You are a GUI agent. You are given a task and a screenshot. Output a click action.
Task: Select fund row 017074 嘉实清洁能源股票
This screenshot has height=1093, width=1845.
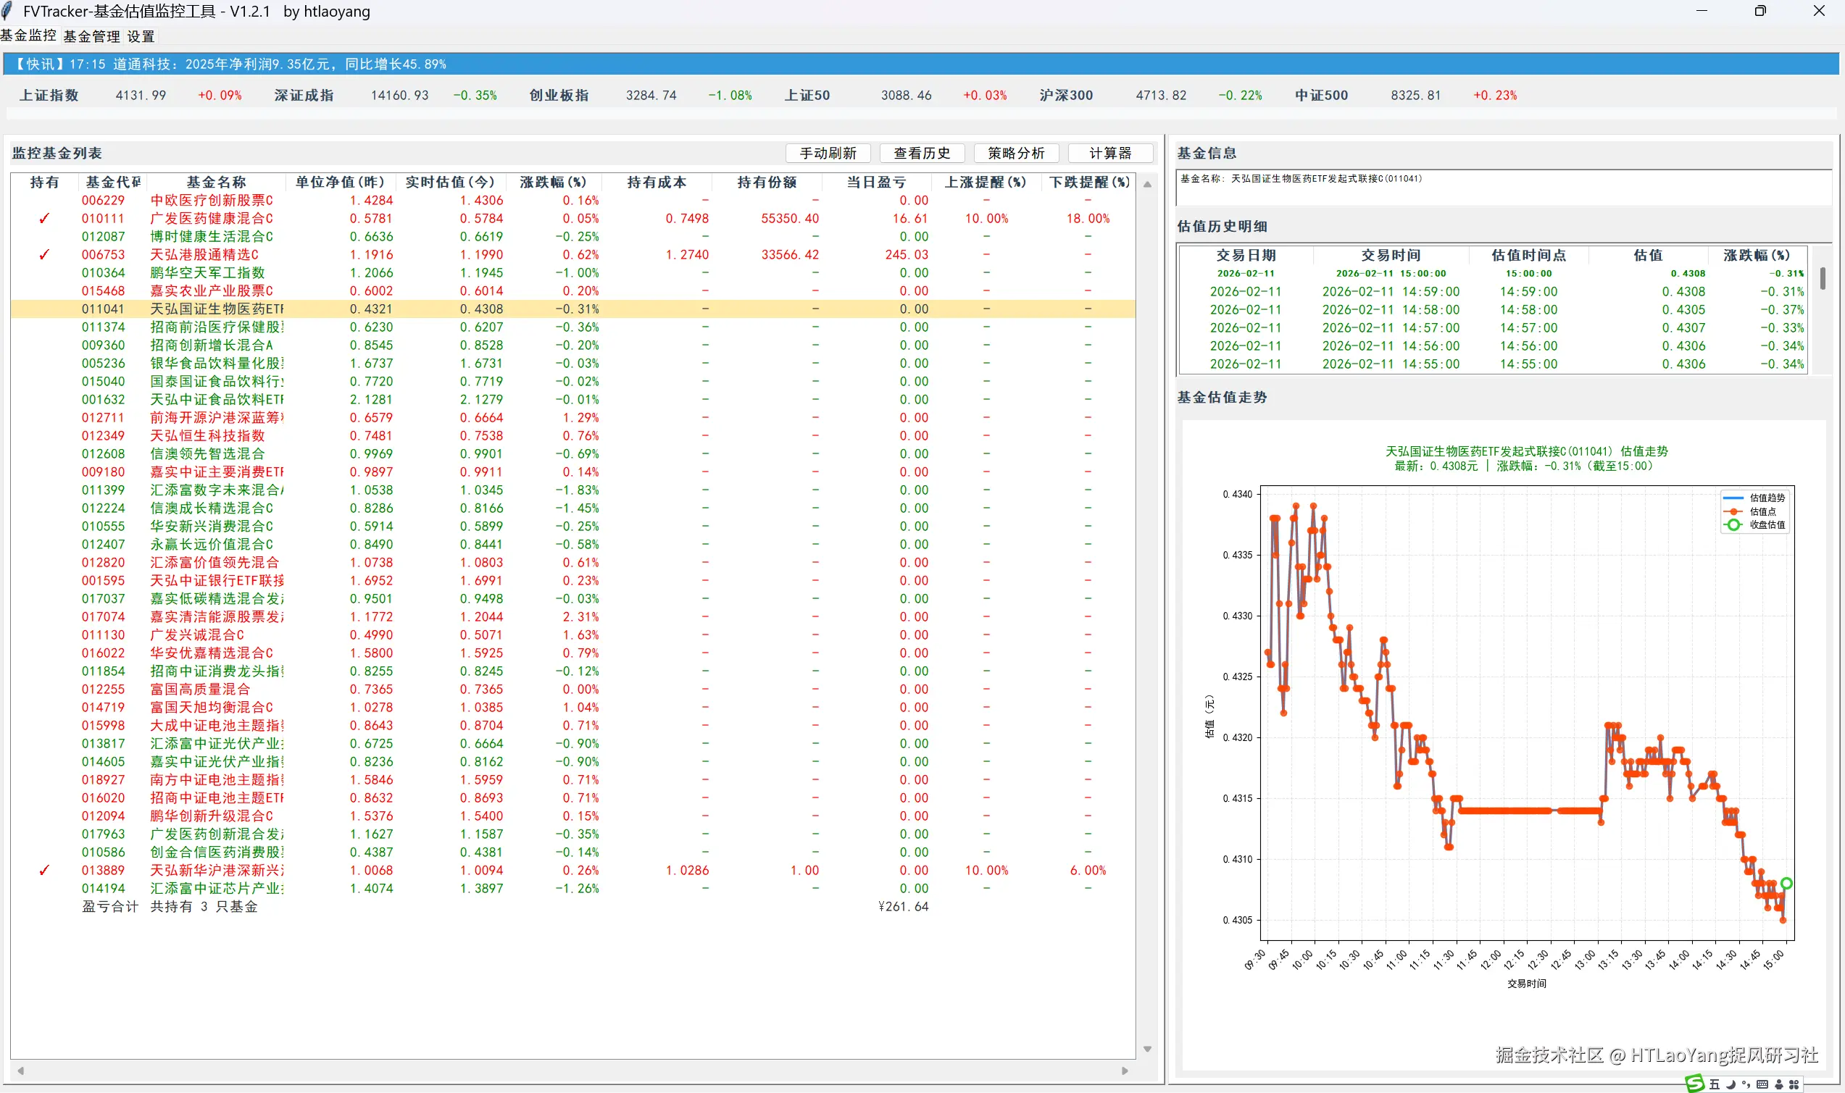click(215, 617)
